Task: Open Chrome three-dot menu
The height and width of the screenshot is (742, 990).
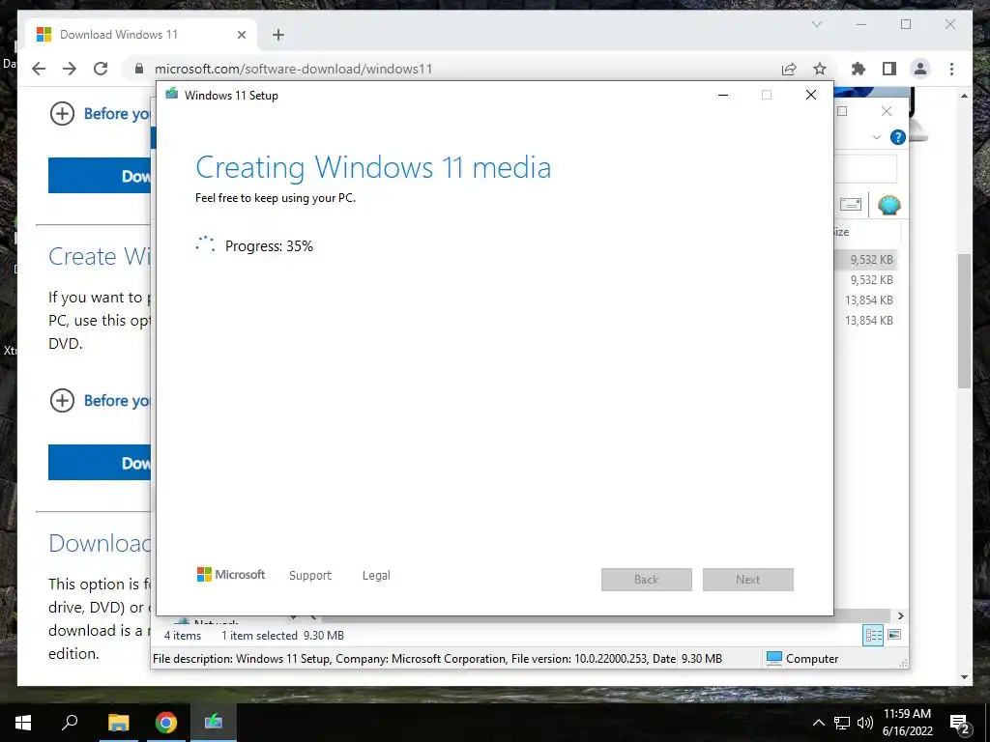Action: tap(951, 69)
